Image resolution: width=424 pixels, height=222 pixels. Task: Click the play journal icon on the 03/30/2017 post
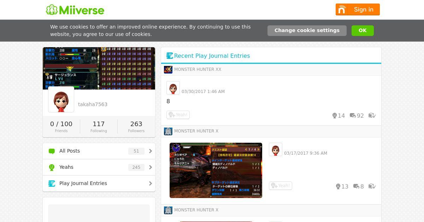pos(372,116)
